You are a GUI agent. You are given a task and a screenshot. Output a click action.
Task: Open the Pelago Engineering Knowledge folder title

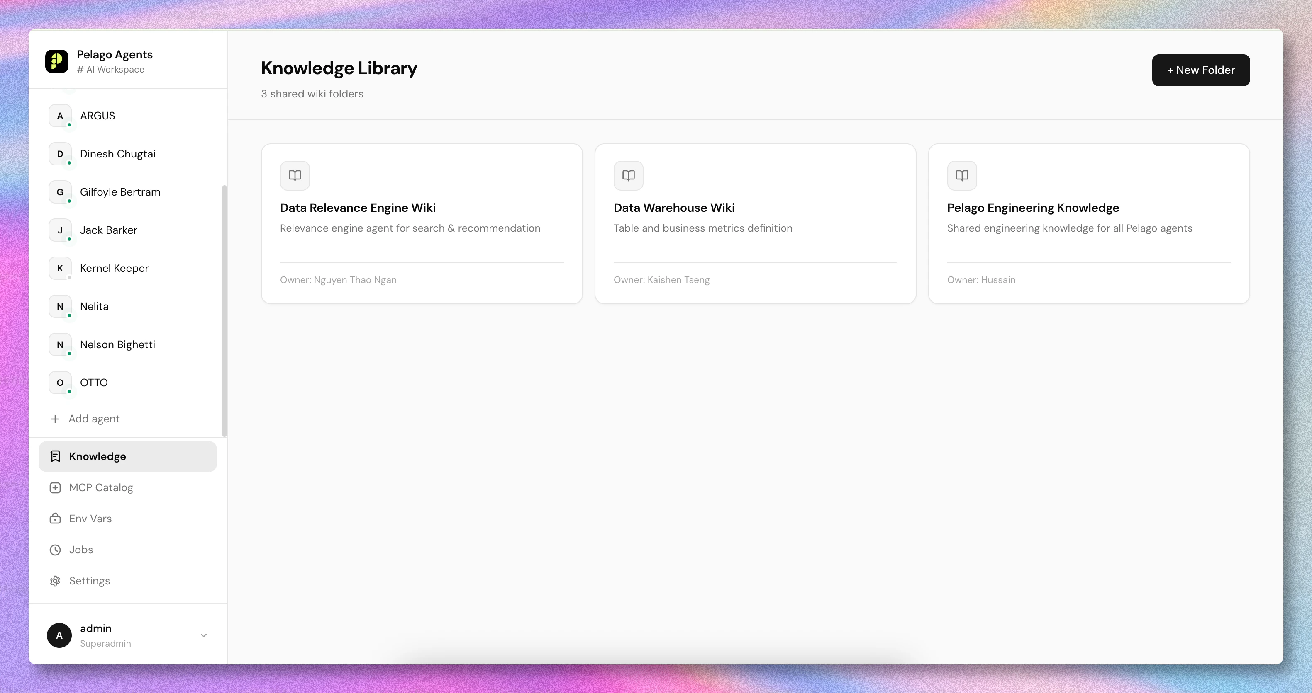click(x=1033, y=208)
